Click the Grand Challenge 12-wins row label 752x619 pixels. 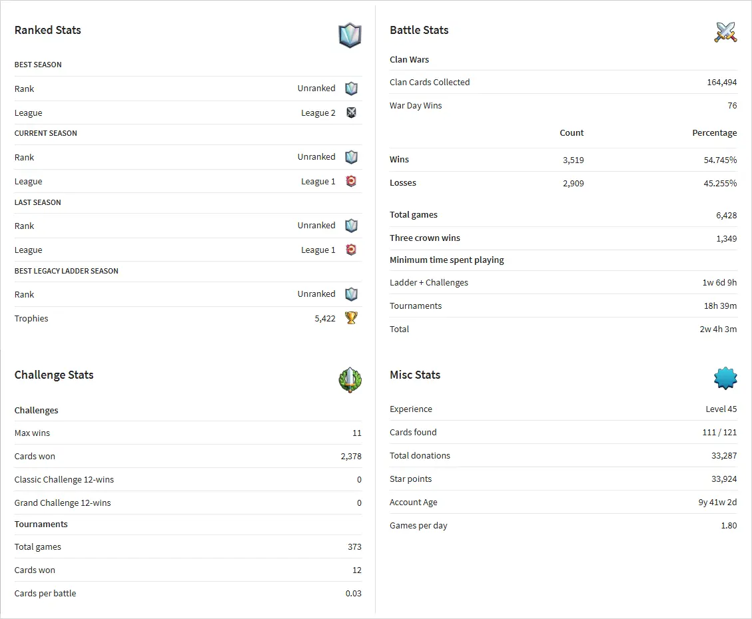coord(63,503)
